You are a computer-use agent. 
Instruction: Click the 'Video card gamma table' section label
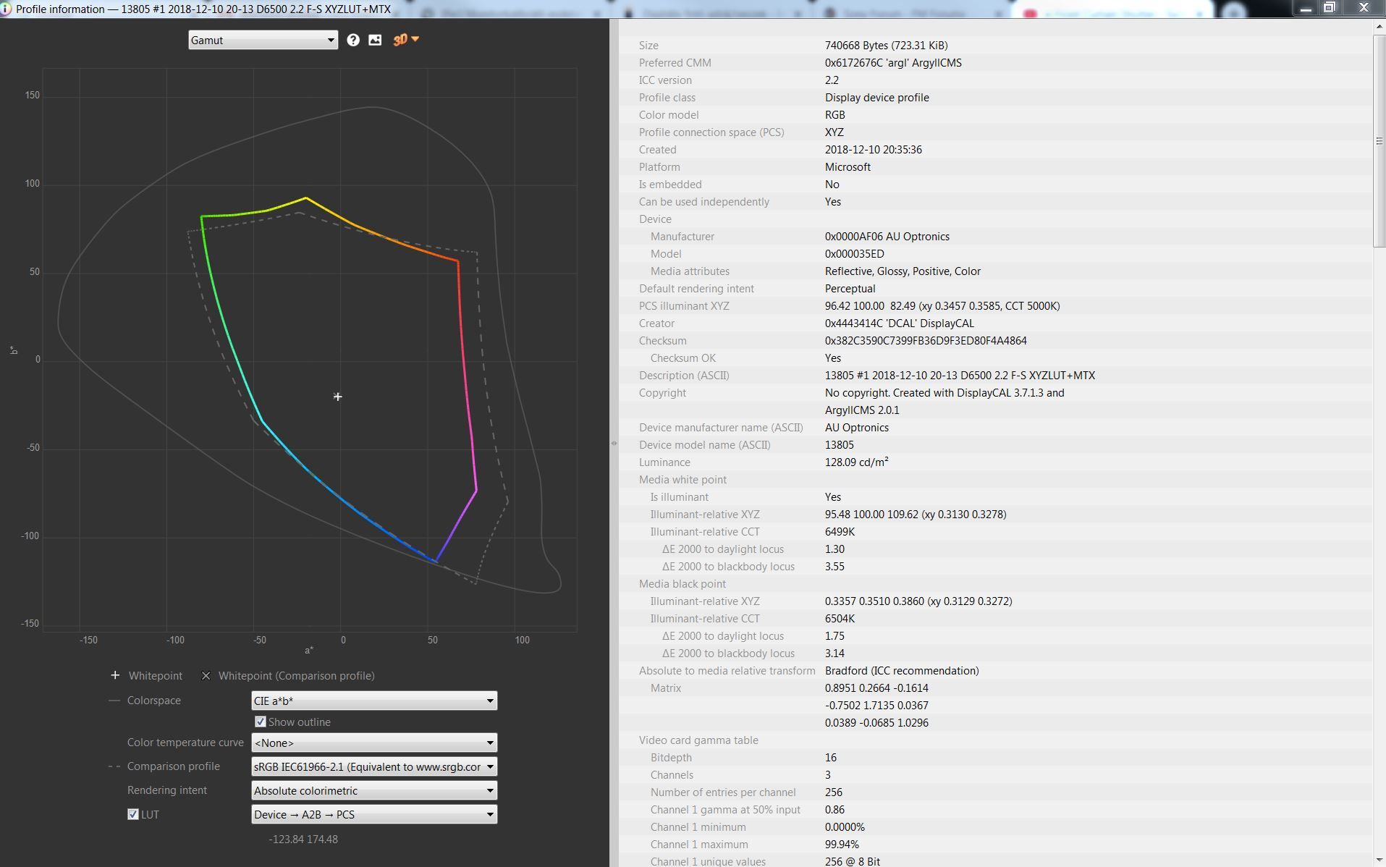[698, 740]
